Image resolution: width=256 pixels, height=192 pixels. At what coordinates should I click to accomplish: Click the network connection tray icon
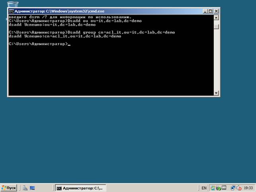(233, 188)
